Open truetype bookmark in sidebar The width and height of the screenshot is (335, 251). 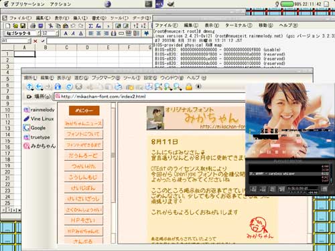click(x=37, y=137)
